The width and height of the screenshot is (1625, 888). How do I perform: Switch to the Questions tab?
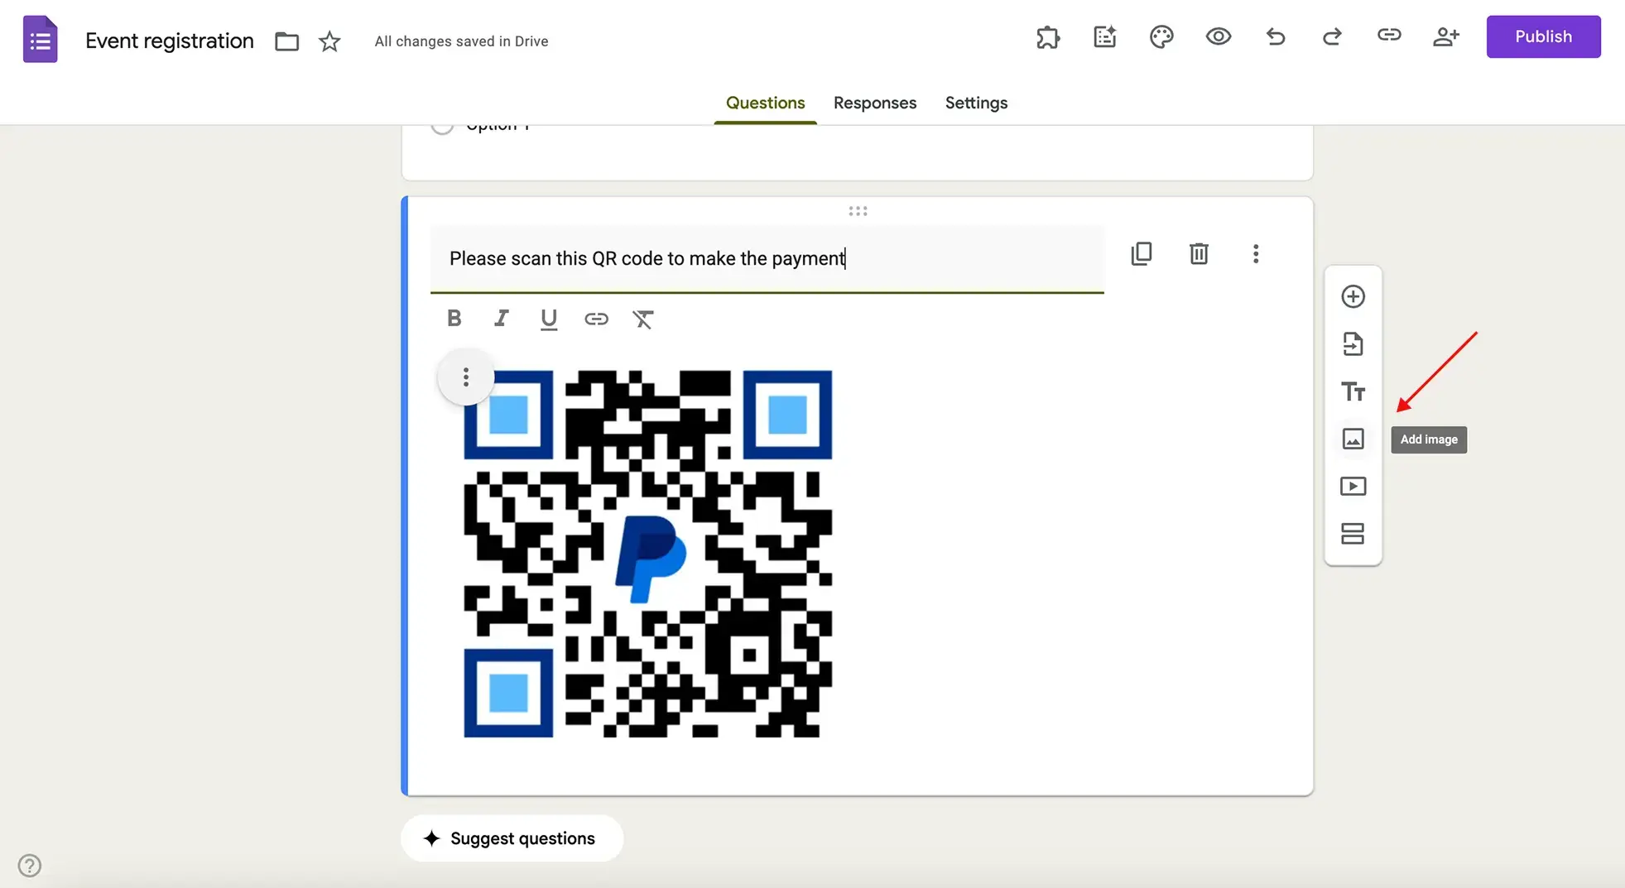pyautogui.click(x=765, y=103)
